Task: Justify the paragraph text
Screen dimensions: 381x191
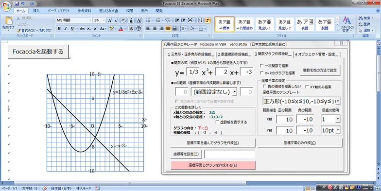Action: pos(168,28)
